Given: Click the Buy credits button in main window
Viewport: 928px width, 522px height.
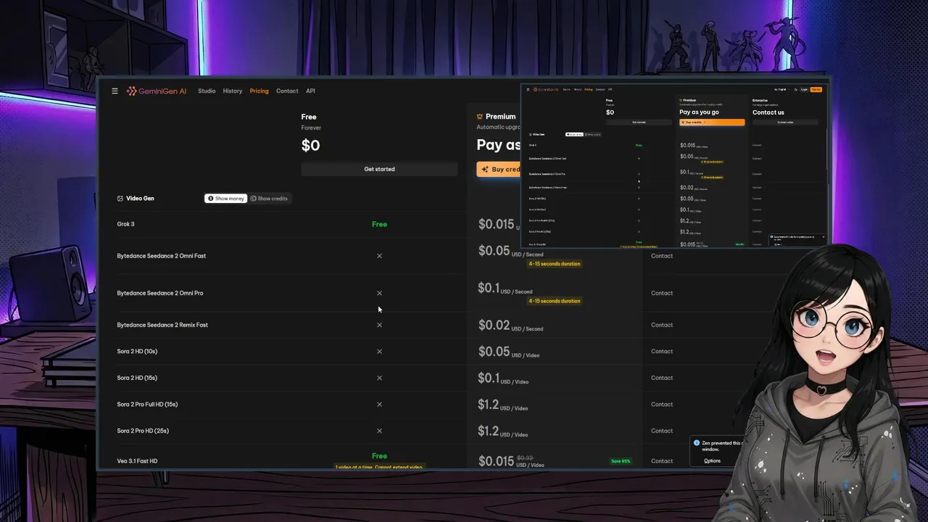Looking at the screenshot, I should (499, 169).
